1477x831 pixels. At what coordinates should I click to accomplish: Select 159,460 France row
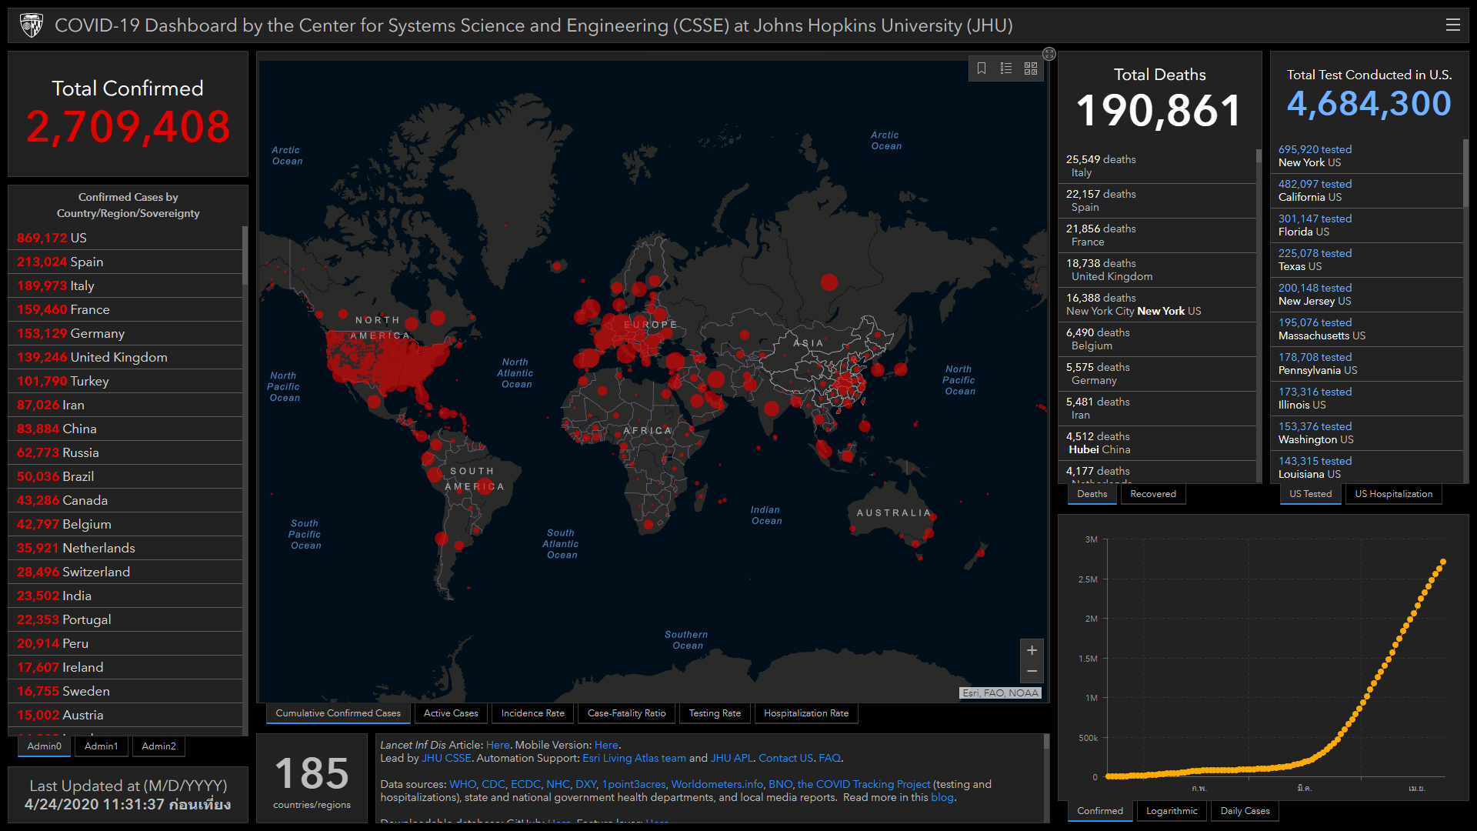click(126, 310)
